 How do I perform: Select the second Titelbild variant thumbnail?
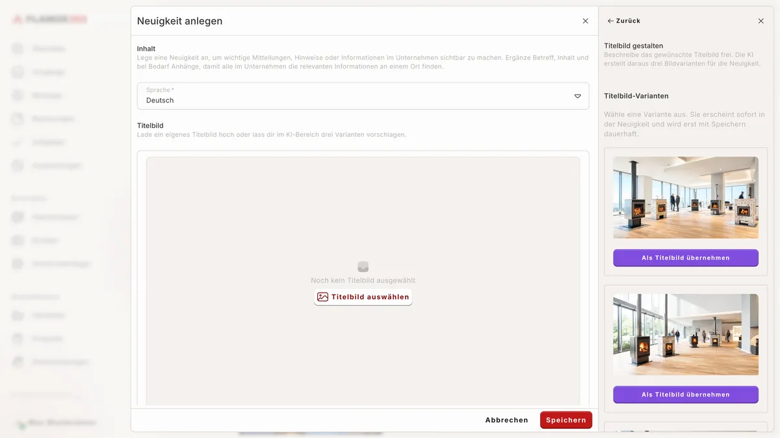(x=686, y=334)
